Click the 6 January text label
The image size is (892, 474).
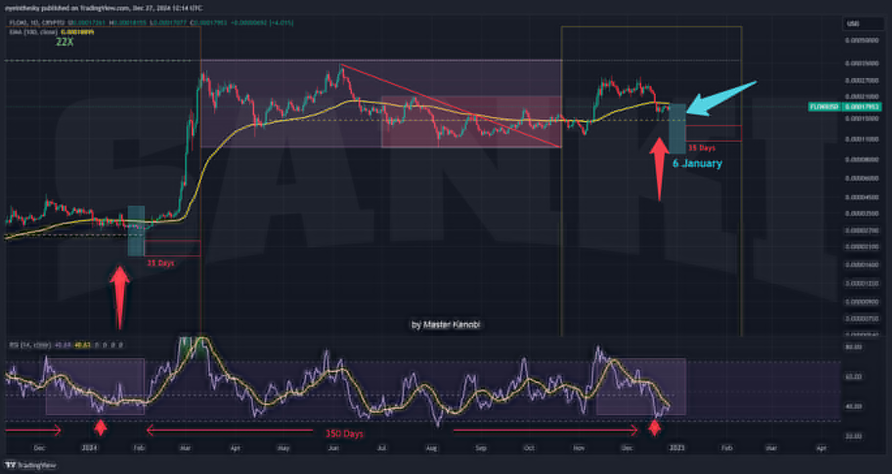(697, 164)
